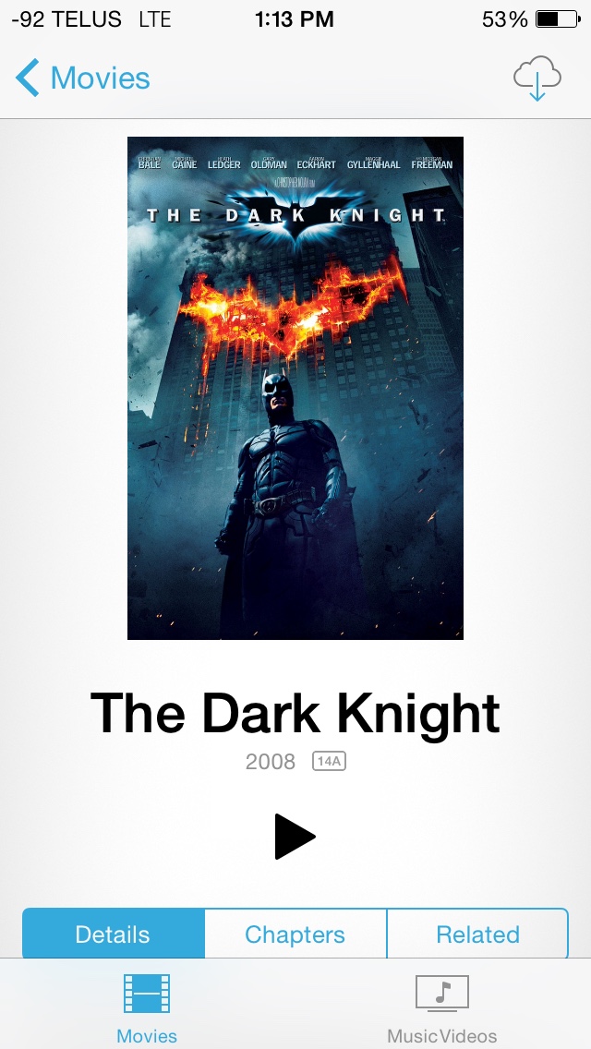Tap the iCloud download icon
Viewport: 591px width, 1049px height.
(x=537, y=78)
